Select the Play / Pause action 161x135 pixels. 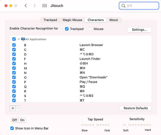88,82
